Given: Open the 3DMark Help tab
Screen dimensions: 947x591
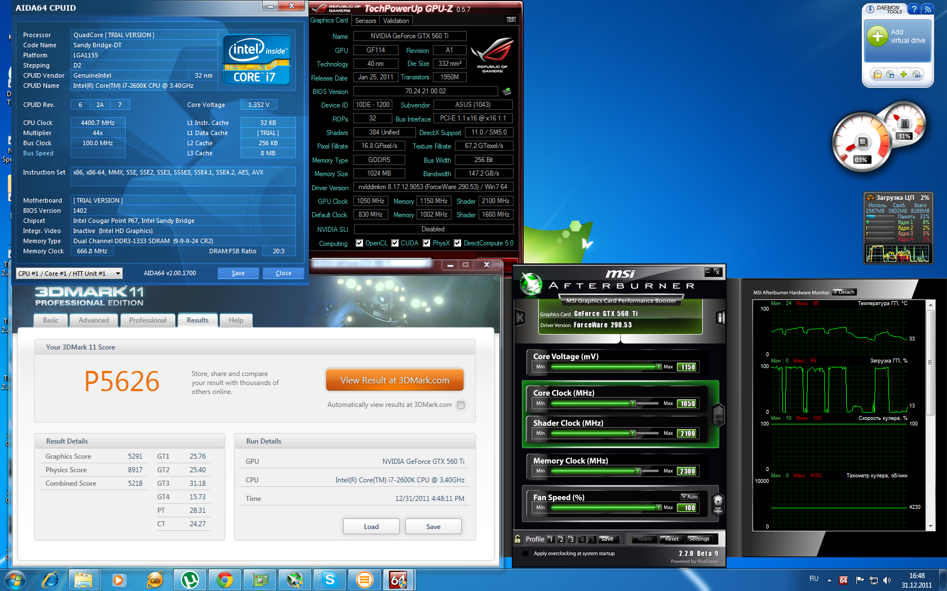Looking at the screenshot, I should point(236,320).
